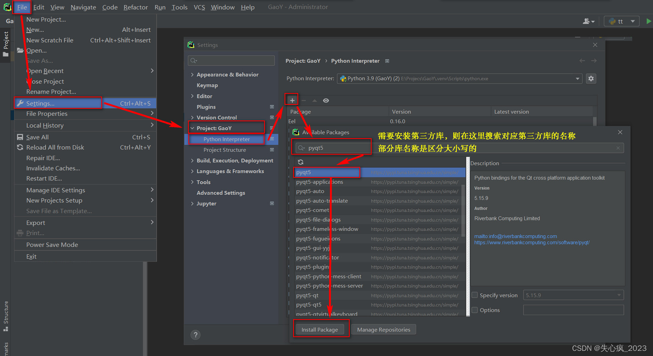Select the pyqt5-comet package row

tap(379, 210)
